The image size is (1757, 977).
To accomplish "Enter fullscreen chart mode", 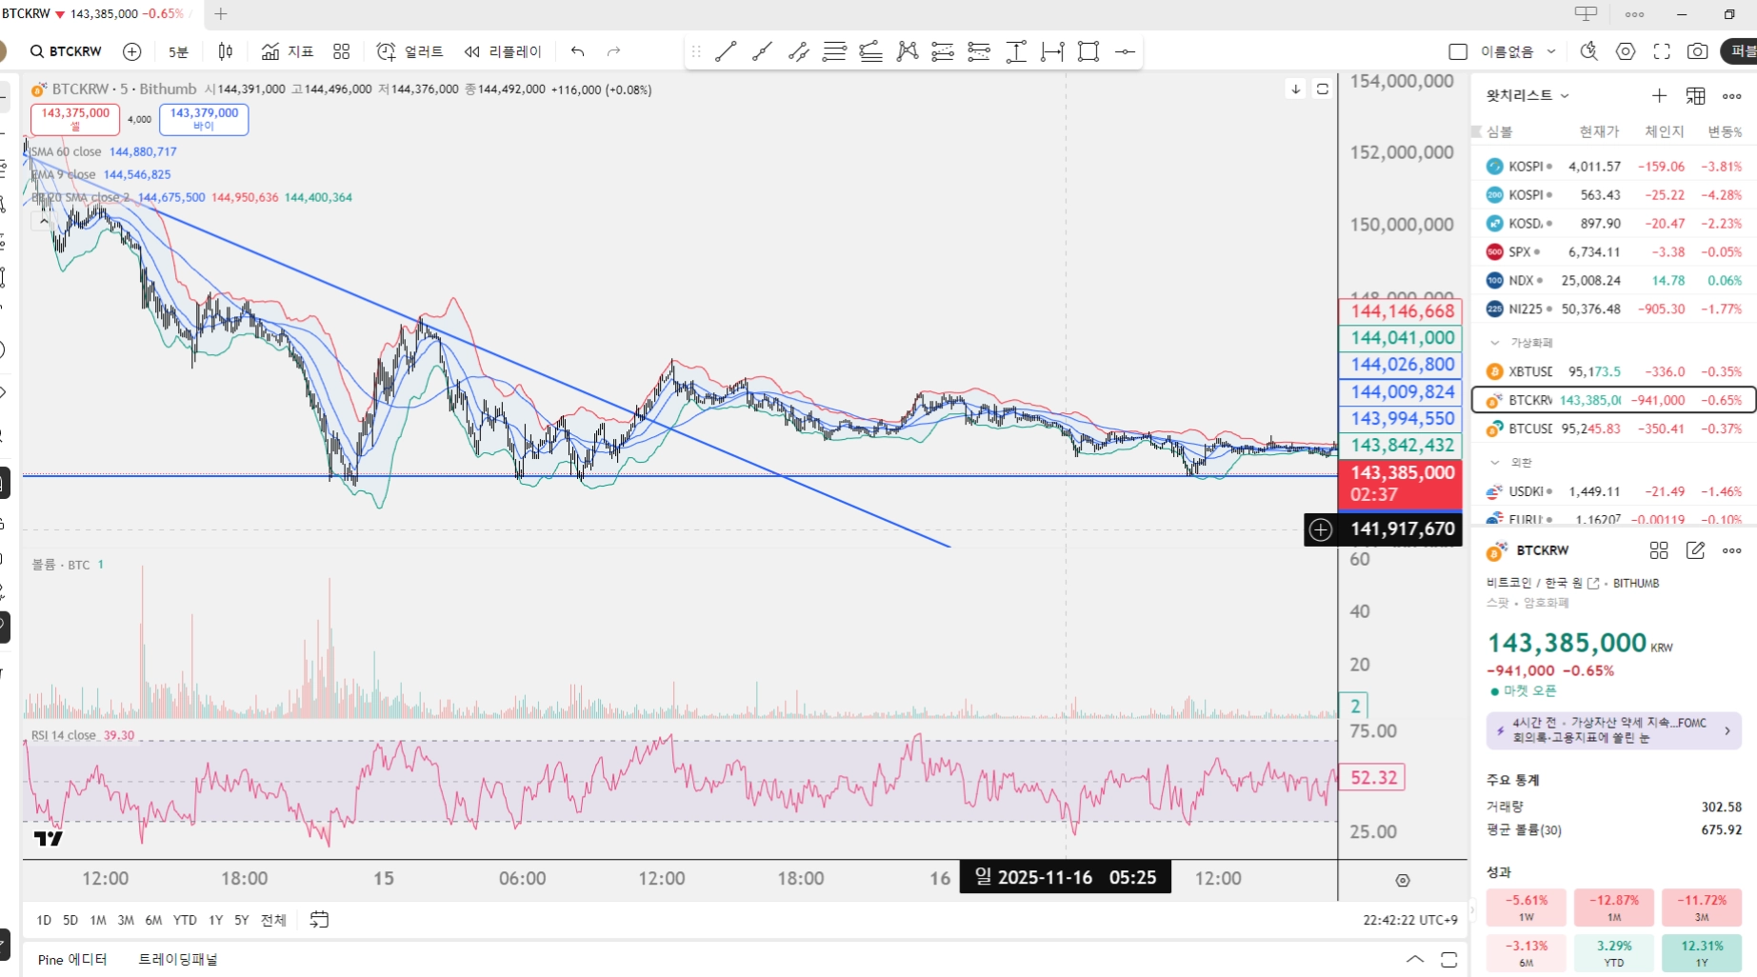I will [x=1662, y=51].
